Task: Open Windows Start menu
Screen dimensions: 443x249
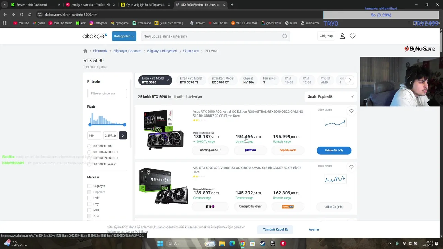Action: coord(160,243)
